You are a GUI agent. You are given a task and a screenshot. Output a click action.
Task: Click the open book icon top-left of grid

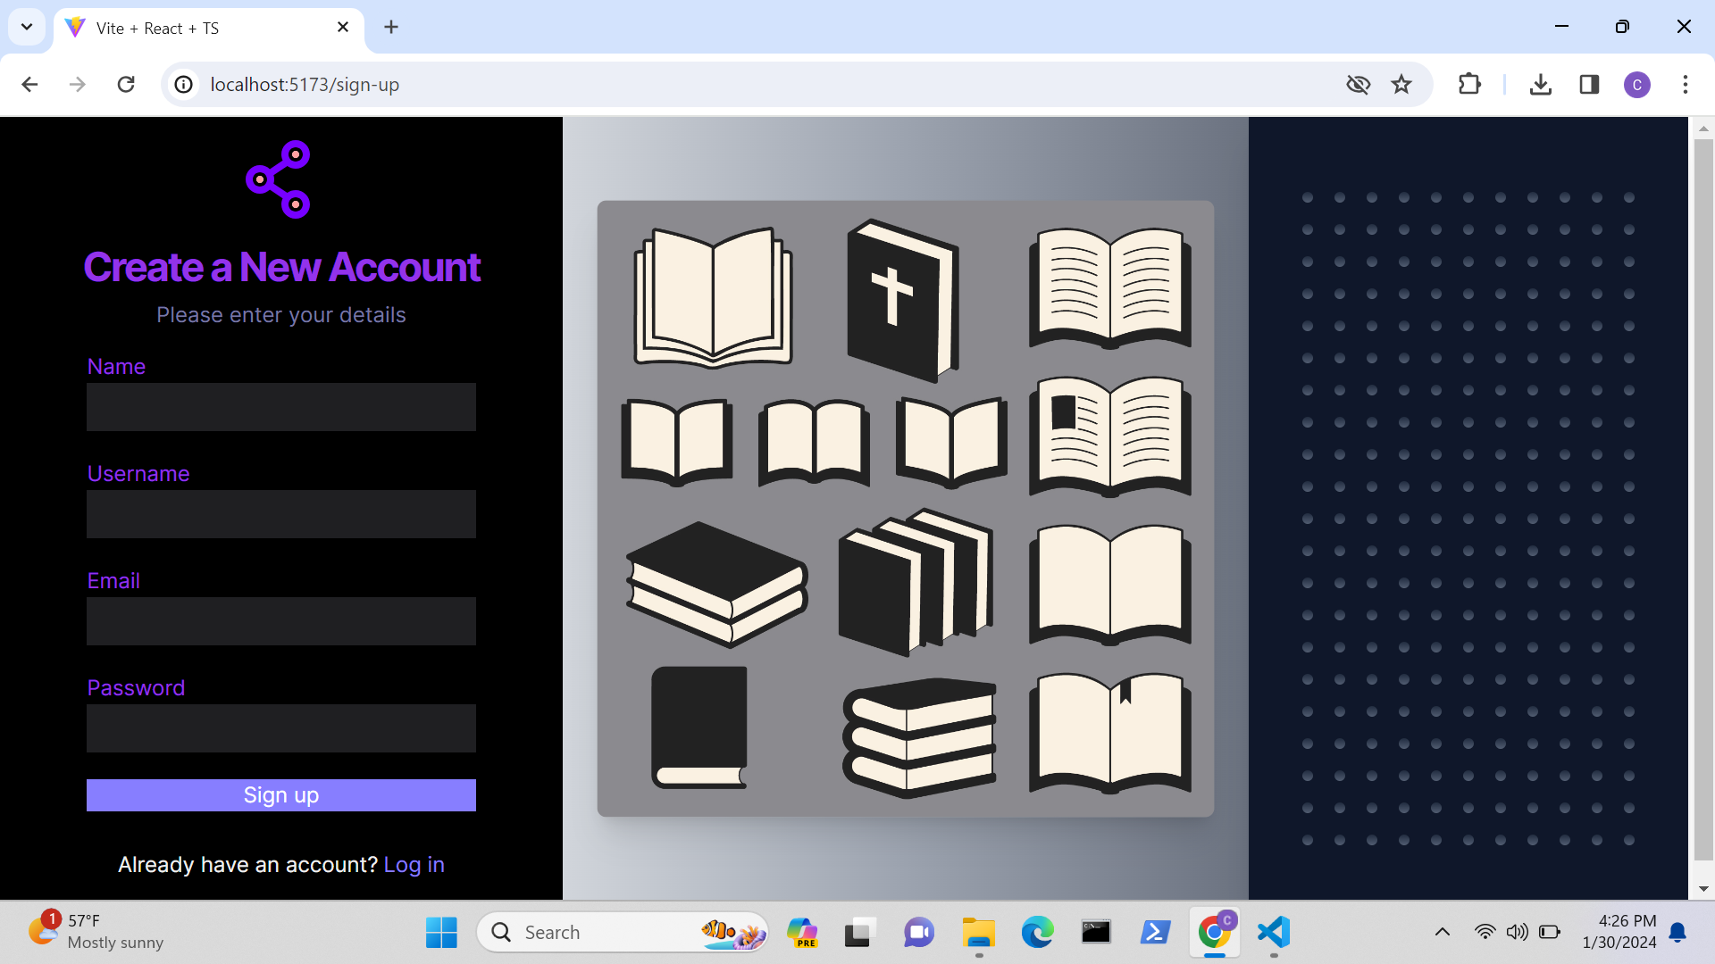[712, 295]
